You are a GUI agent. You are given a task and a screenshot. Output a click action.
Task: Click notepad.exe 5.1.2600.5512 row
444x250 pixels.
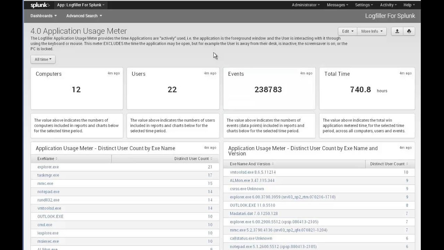pyautogui.click(x=319, y=247)
